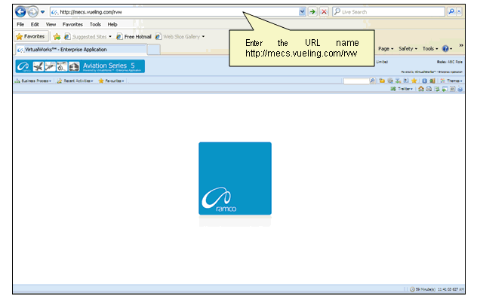
Task: Click the home icon in the Ramco toolbar
Action: [421, 89]
